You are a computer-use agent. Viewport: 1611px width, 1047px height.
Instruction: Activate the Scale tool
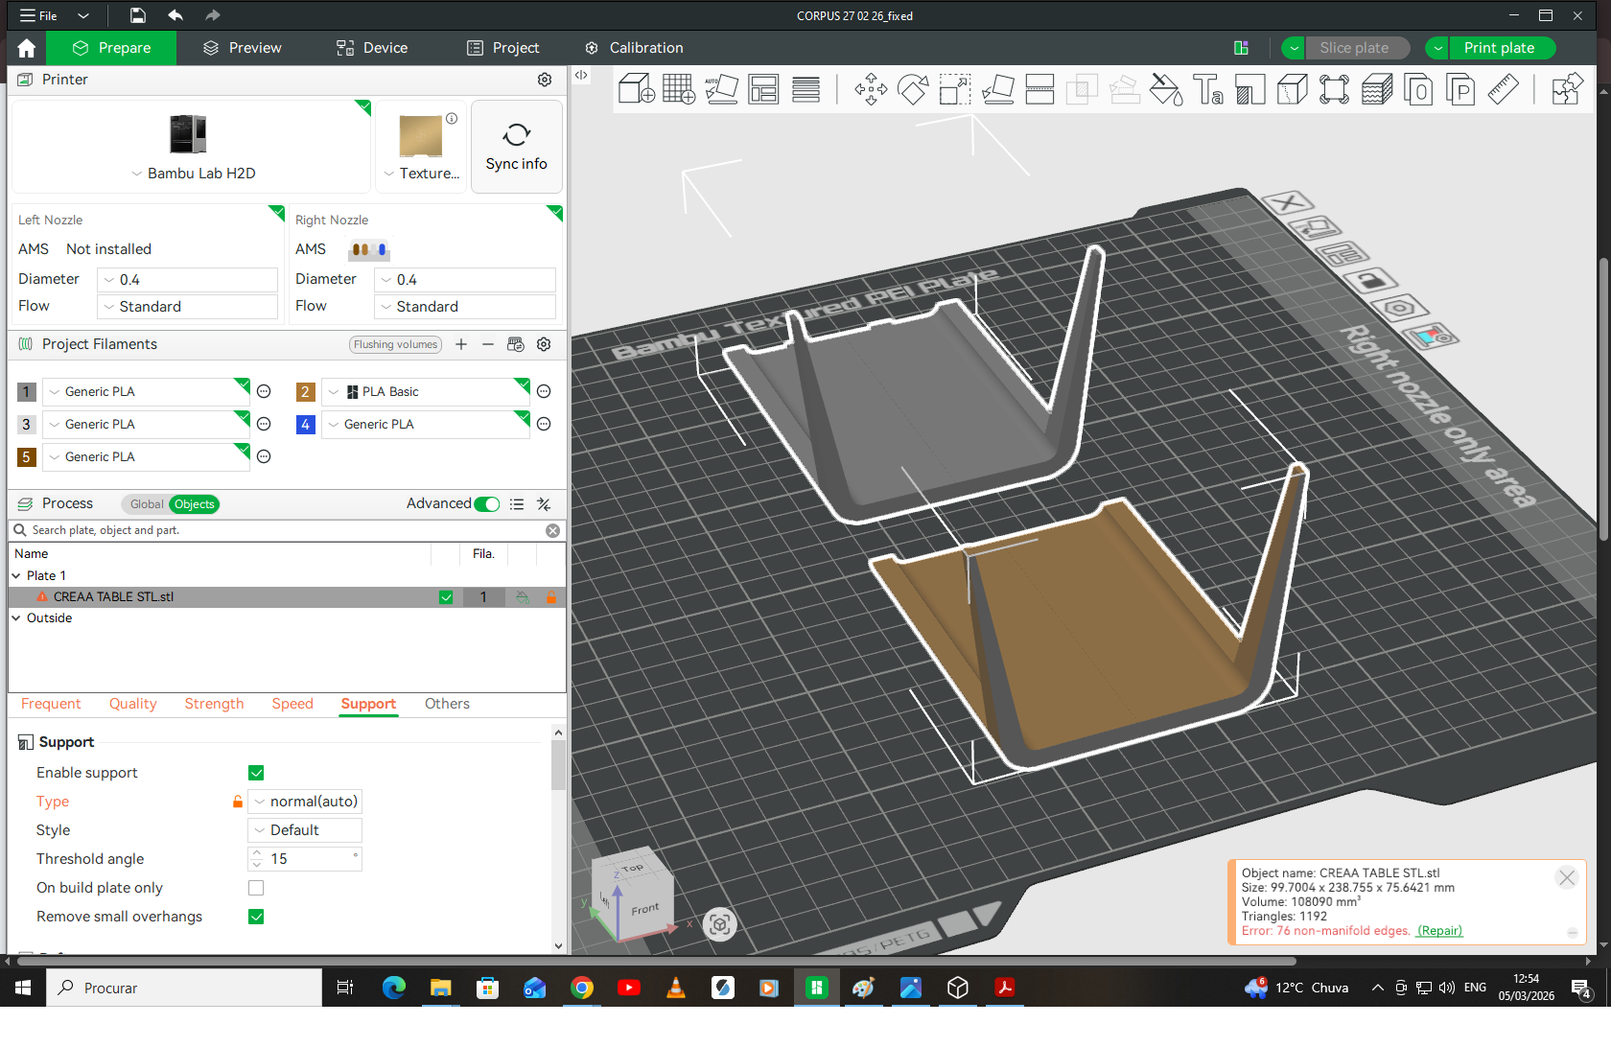click(954, 89)
